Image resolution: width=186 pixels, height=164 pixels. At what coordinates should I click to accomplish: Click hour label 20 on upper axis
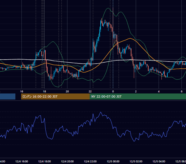coord(67,92)
